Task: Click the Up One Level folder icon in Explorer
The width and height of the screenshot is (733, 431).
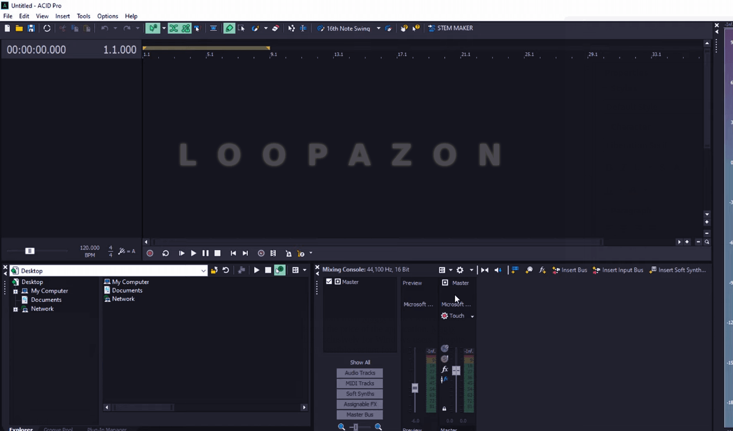Action: 214,270
